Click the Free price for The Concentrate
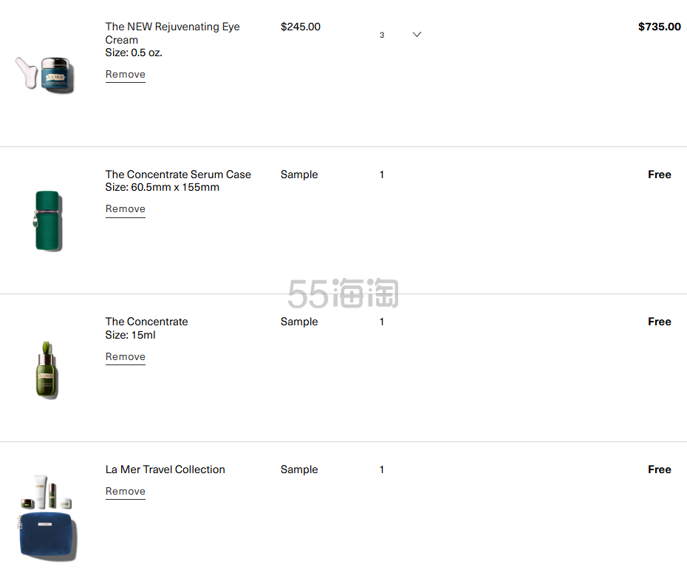 point(660,322)
